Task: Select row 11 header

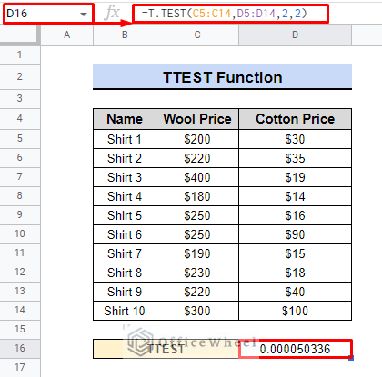Action: coord(20,253)
